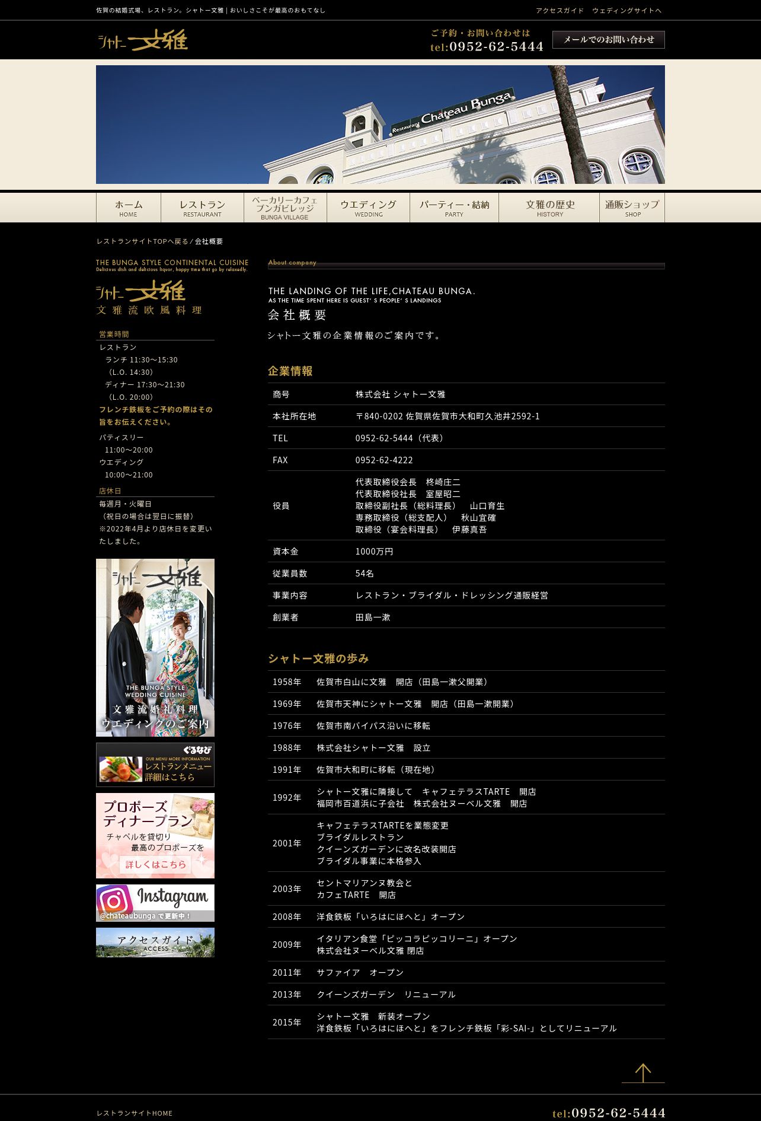Click 株式会社 シャトー文雅 company name cell
This screenshot has height=1121, width=761.
pyautogui.click(x=401, y=394)
